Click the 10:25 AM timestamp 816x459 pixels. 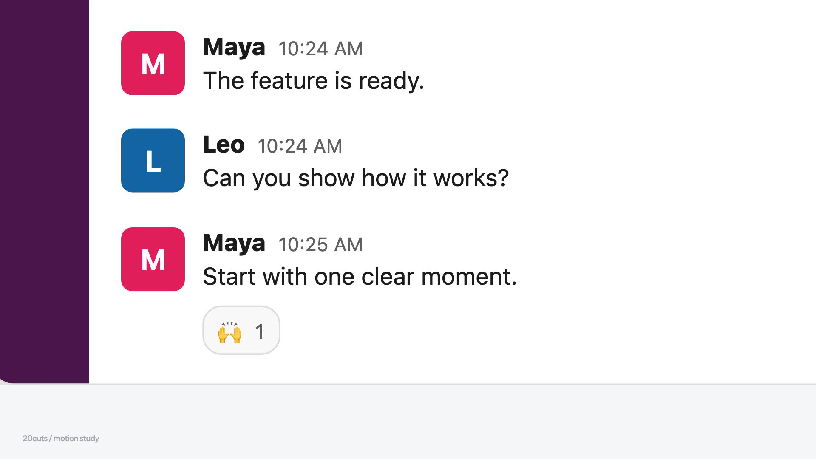[x=321, y=244]
